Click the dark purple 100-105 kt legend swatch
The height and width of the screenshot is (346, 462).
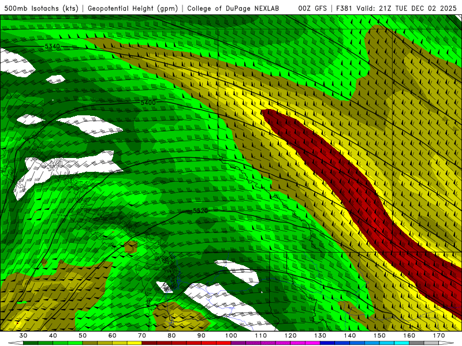coord(239,343)
